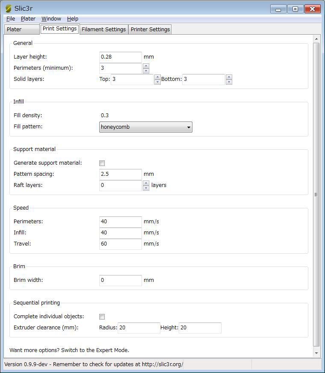Decrease Raft layers with down arrow

tap(146, 188)
